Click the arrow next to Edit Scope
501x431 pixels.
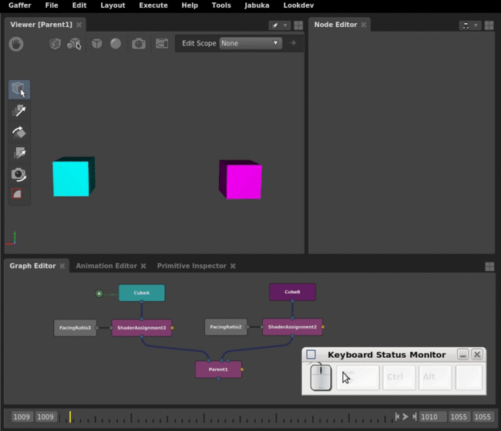coord(293,43)
